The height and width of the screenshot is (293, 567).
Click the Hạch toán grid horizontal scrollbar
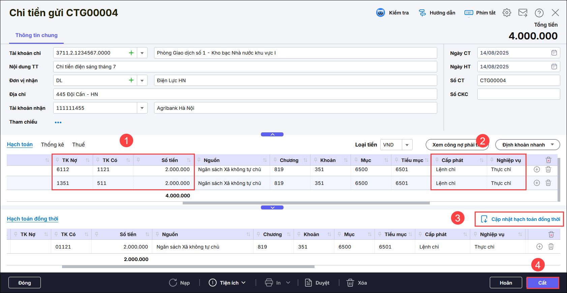tap(306, 203)
